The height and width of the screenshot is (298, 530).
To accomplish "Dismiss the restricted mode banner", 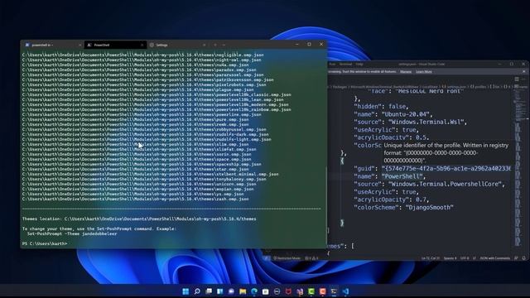I will point(524,72).
